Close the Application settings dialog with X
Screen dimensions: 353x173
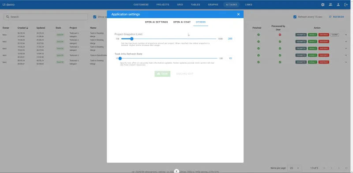coord(238,14)
